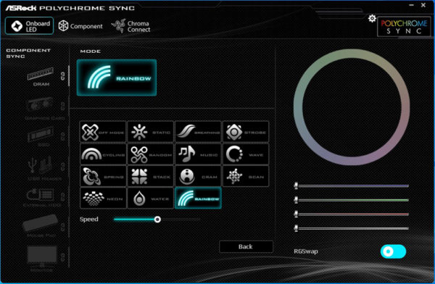Select the Wave effect mode

pos(246,154)
